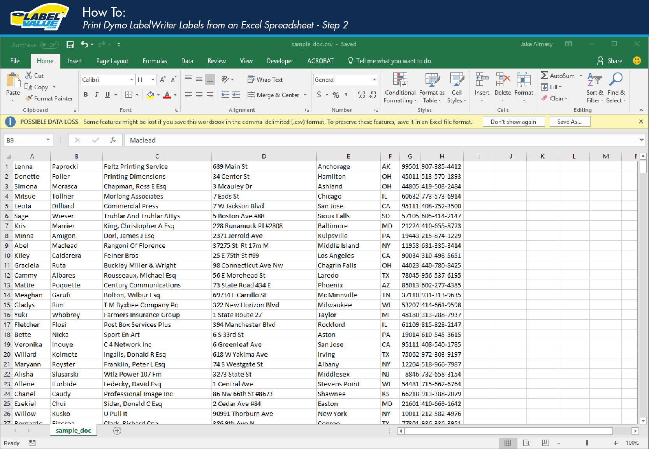This screenshot has height=449, width=649.
Task: Click the Increase Indent icon
Action: (236, 95)
